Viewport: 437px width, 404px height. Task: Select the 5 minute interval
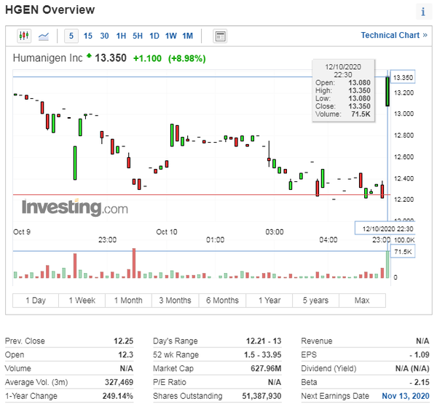pyautogui.click(x=71, y=36)
